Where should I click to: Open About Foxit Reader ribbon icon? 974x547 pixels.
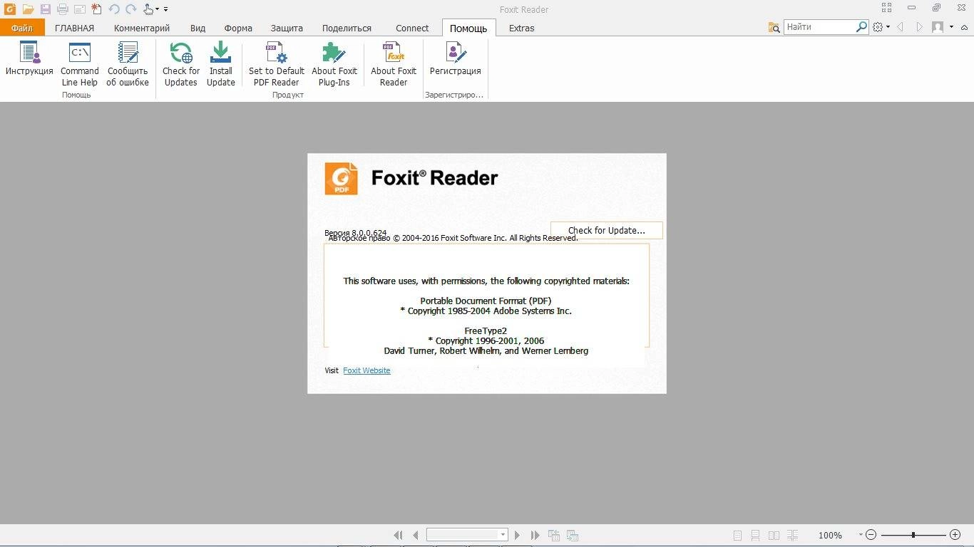[x=394, y=64]
